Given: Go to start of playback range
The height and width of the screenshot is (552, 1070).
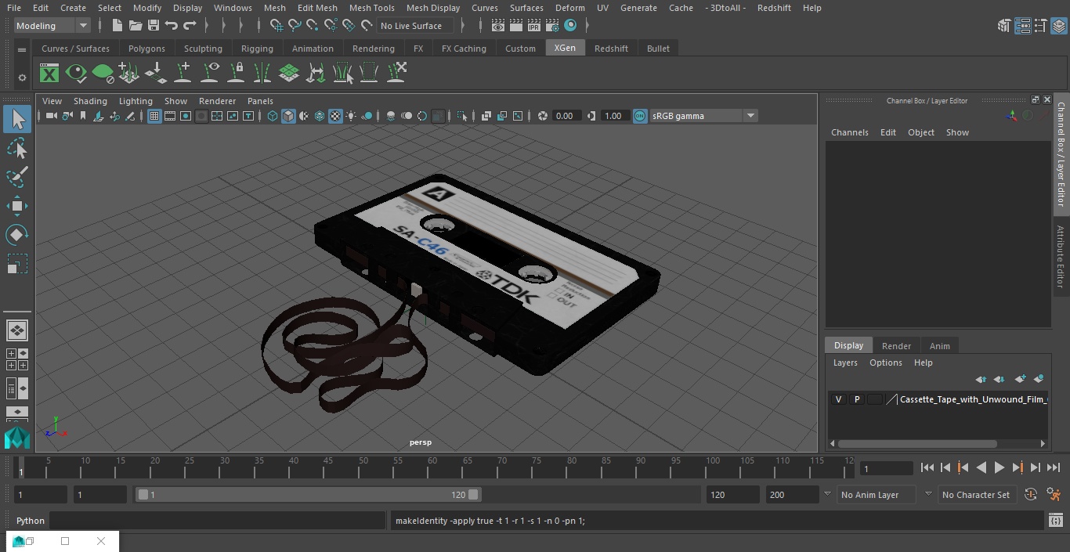Looking at the screenshot, I should click(x=927, y=467).
